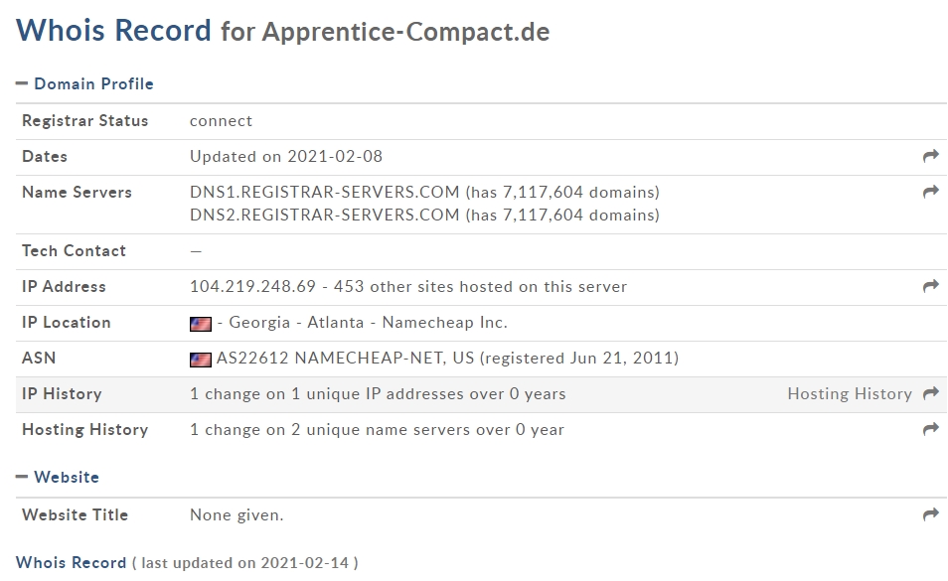Click the Whois Record link at the bottom

click(x=71, y=562)
